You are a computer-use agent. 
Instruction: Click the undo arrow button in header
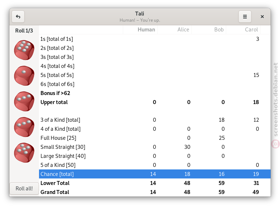18,17
